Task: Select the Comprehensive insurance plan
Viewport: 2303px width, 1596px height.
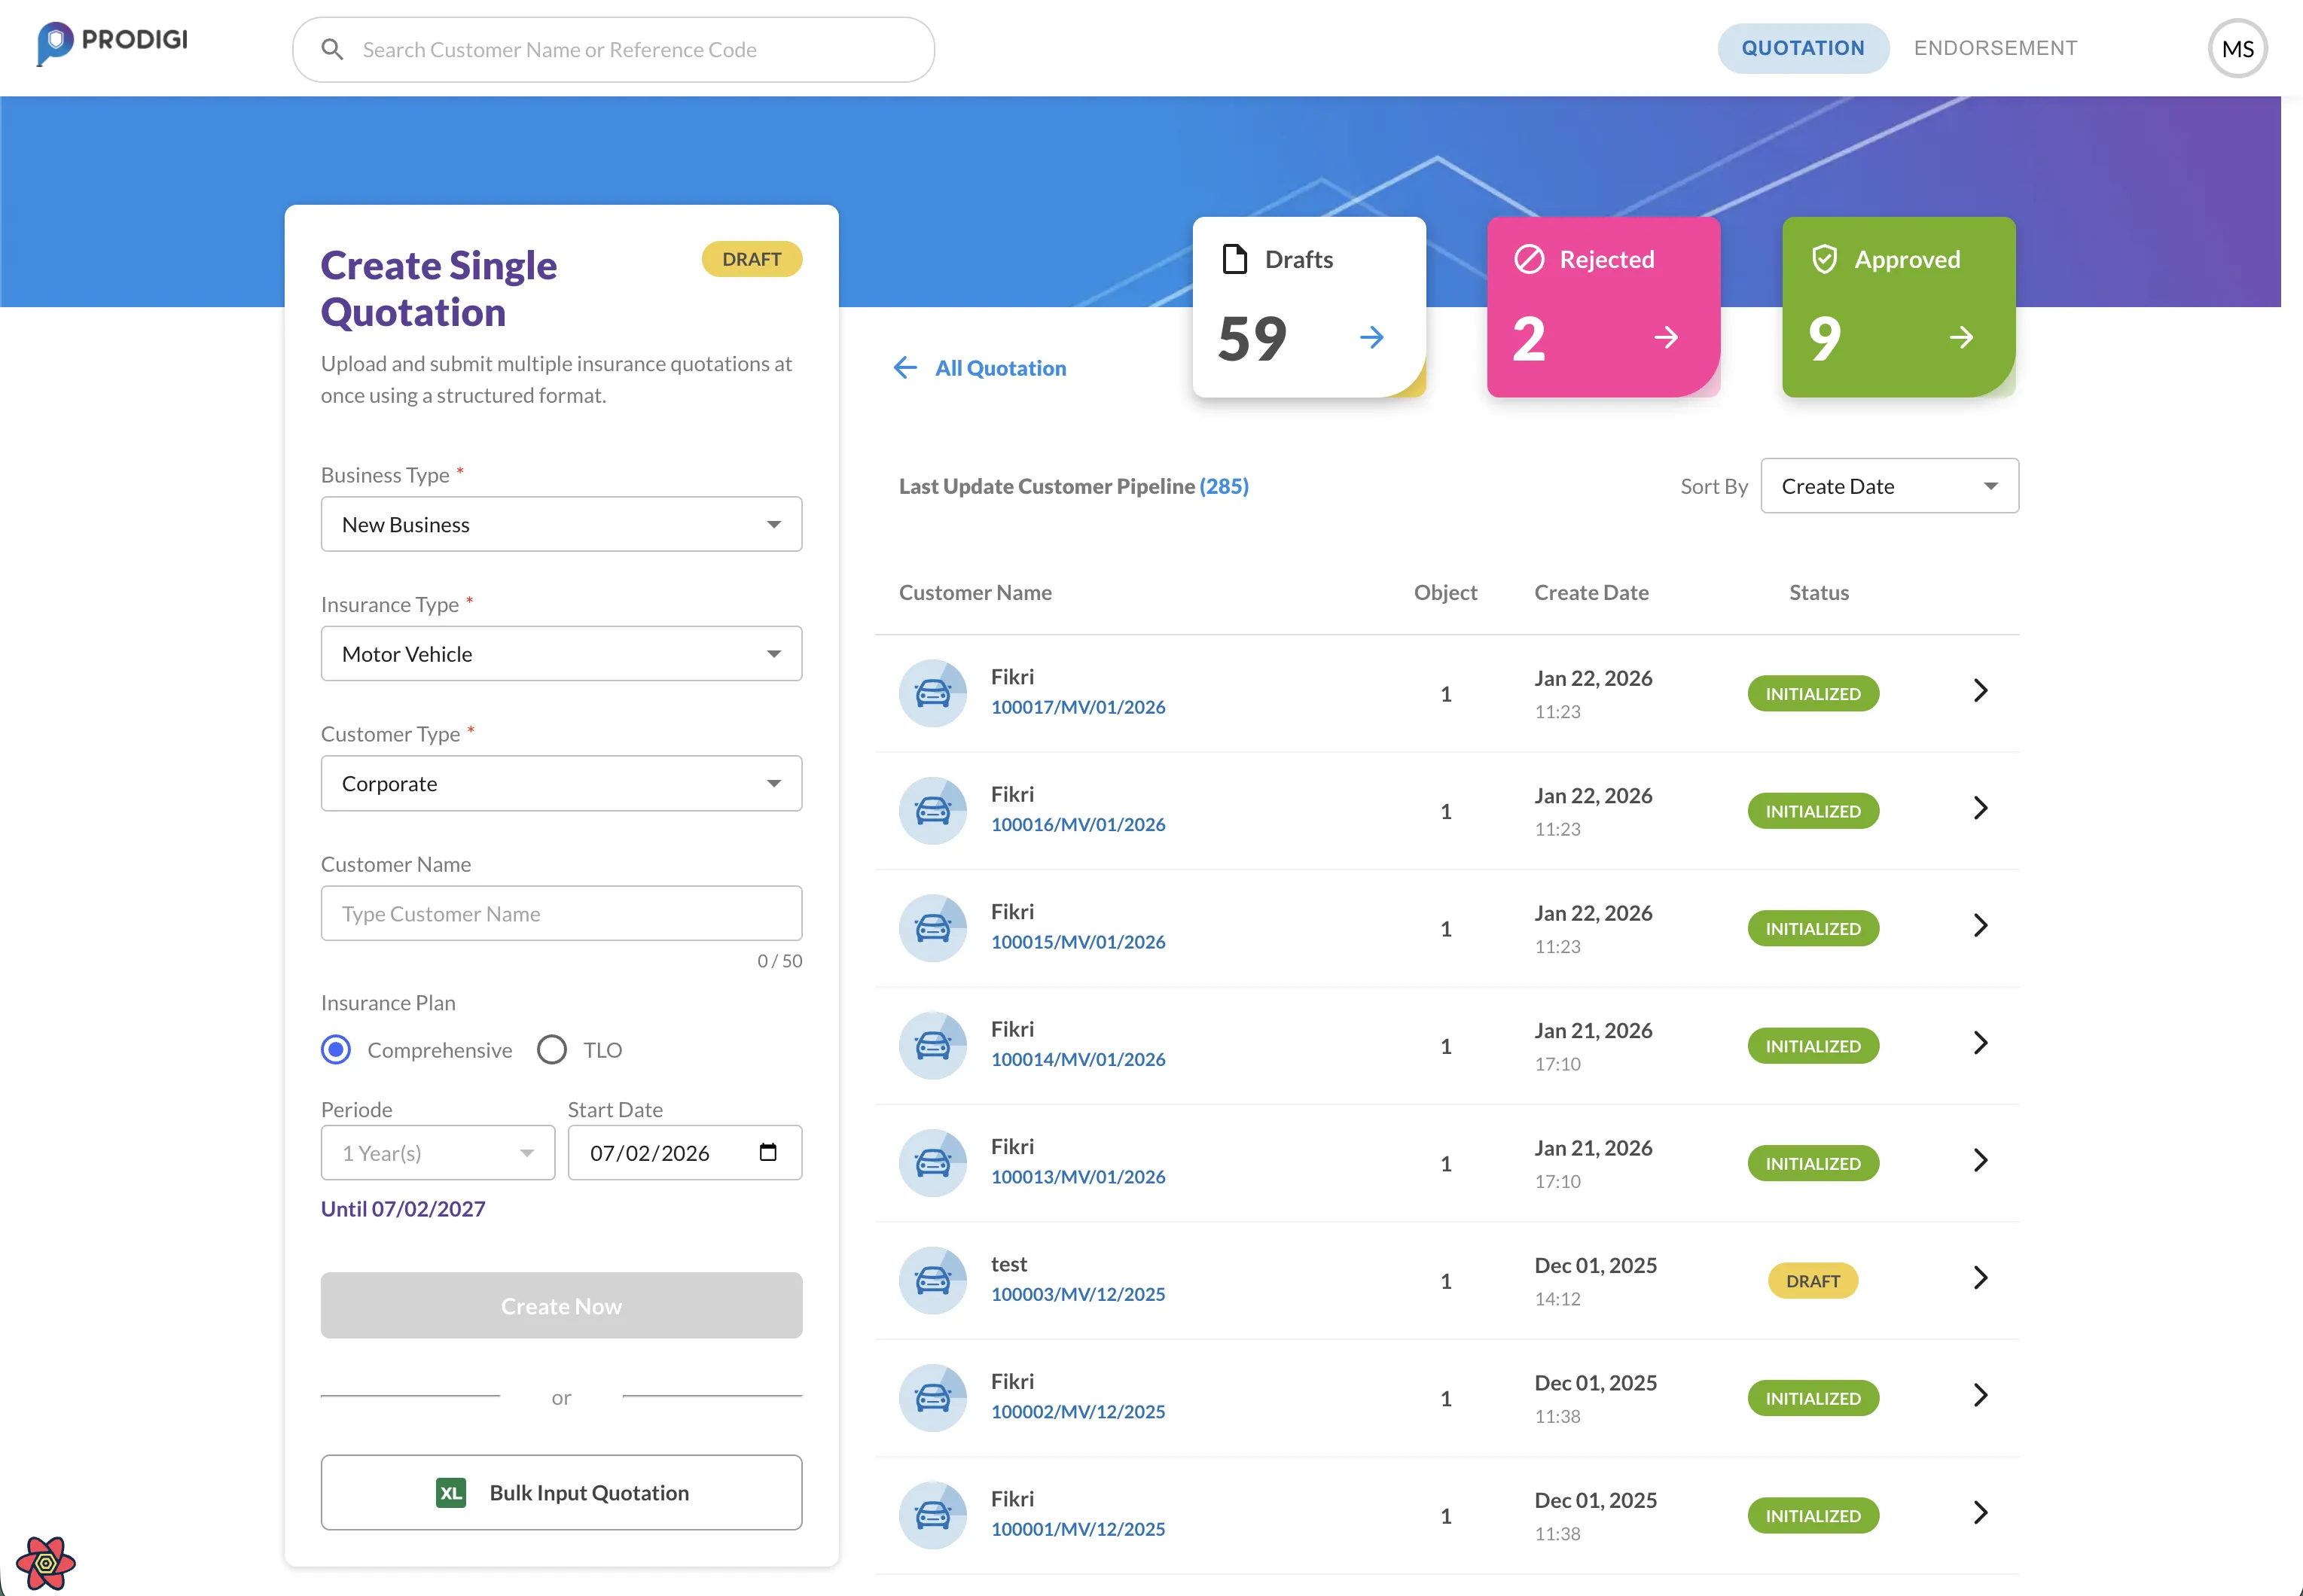Action: [x=336, y=1049]
